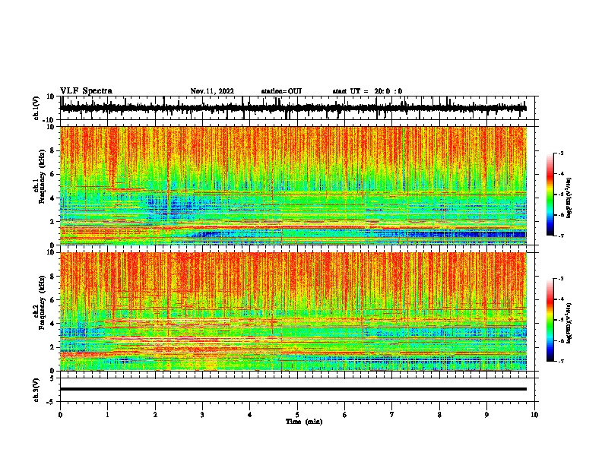Click time axis tick label "9"
Screen dimensions: 602x465
pyautogui.click(x=486, y=415)
